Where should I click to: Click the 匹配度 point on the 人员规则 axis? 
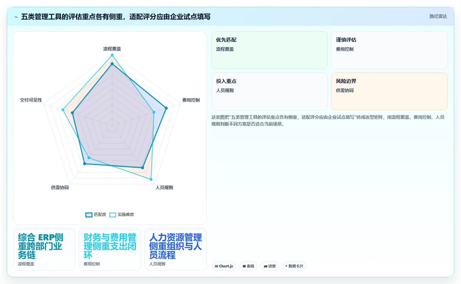click(143, 168)
